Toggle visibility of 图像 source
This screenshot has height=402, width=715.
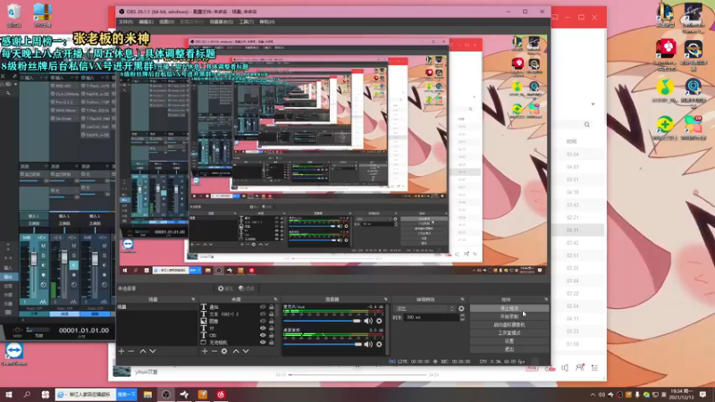pyautogui.click(x=263, y=321)
